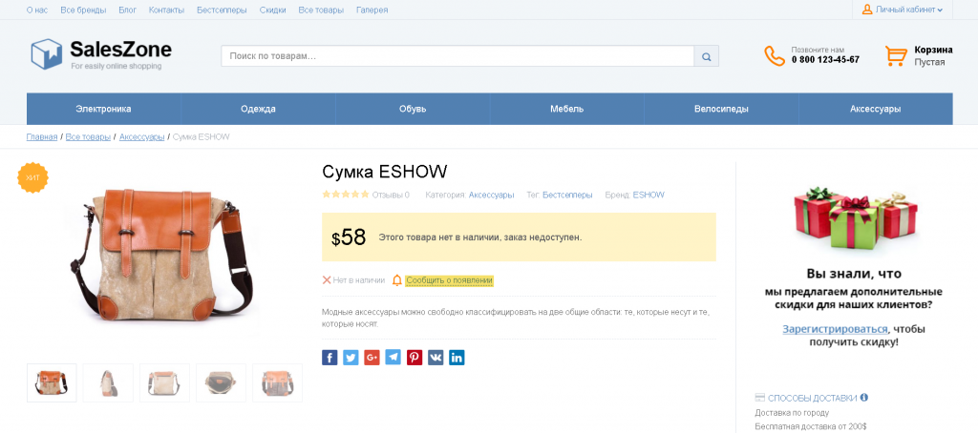
Task: Click the Нет в наличии status text
Action: (359, 280)
